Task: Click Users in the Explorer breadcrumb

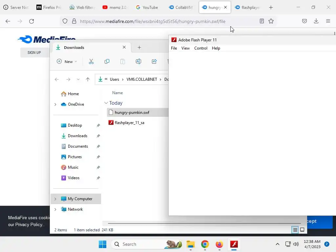Action: pyautogui.click(x=115, y=79)
